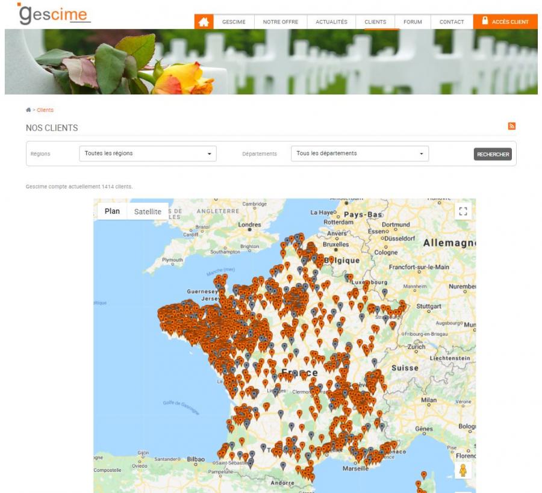Go to the Actualités menu
Screen dimensions: 542x493
coord(331,22)
